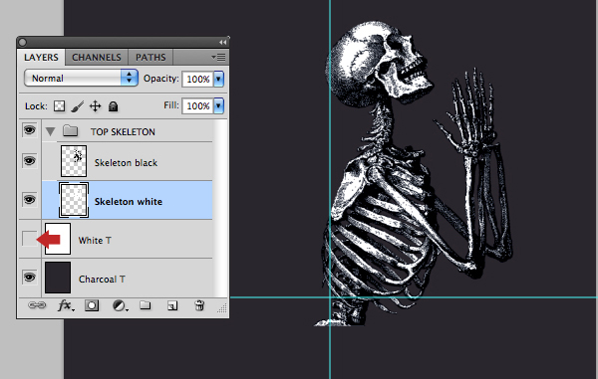Select the Skeleton white layer thumbnail
Image resolution: width=598 pixels, height=379 pixels.
click(74, 200)
